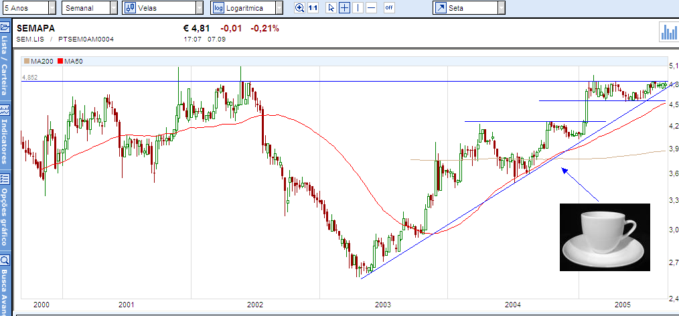Click the arrow icon beside Seta
This screenshot has height=316, width=679.
441,7
